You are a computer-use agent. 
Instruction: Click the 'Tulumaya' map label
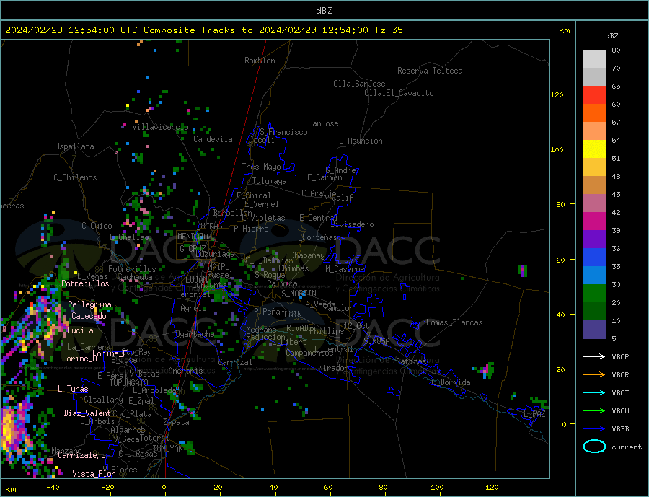270,181
